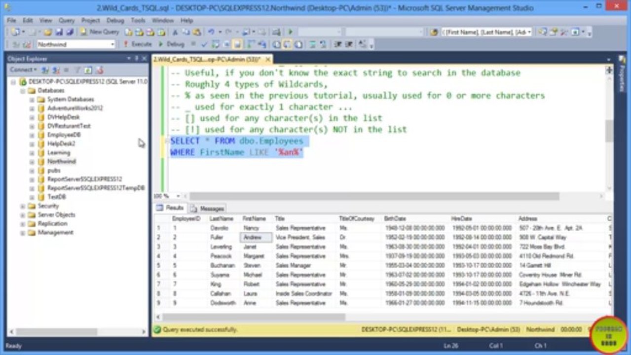Viewport: 631px width, 355px height.
Task: Click the green Start arrow in the top toolbar
Action: (291, 32)
